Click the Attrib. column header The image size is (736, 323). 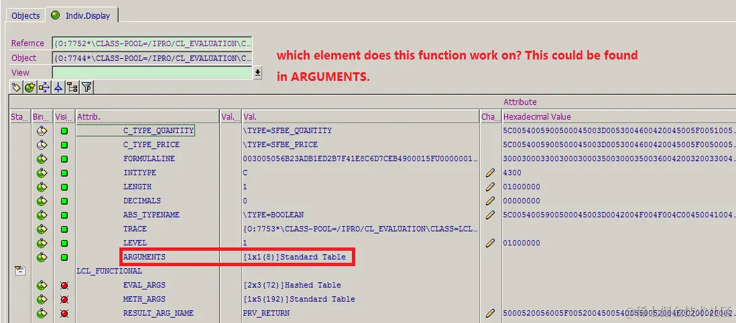148,116
